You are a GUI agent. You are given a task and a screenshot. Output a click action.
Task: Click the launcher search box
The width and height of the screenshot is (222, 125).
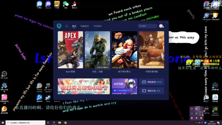pyautogui.click(x=148, y=26)
